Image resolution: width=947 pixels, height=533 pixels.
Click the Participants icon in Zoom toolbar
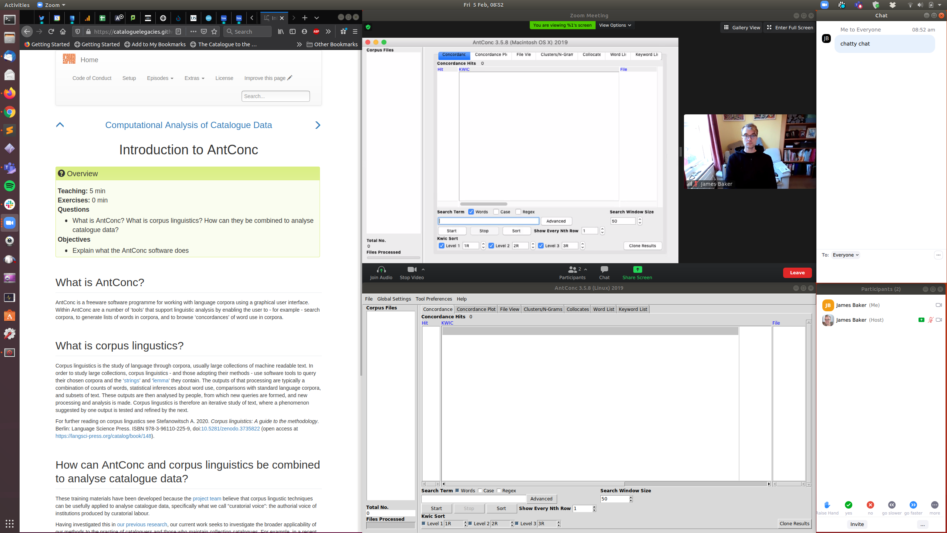click(572, 272)
